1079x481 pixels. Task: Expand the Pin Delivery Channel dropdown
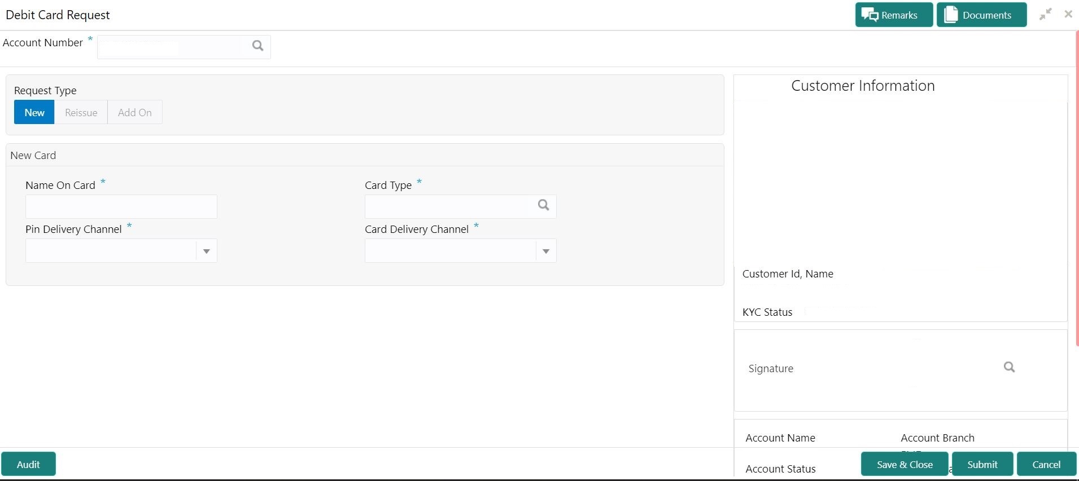[x=206, y=251]
